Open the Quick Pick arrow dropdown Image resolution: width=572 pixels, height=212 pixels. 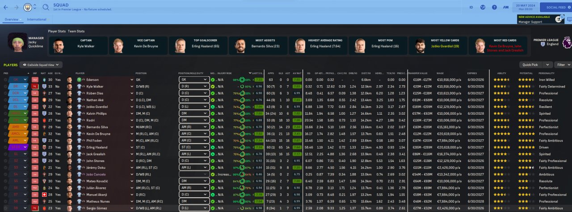pos(548,65)
